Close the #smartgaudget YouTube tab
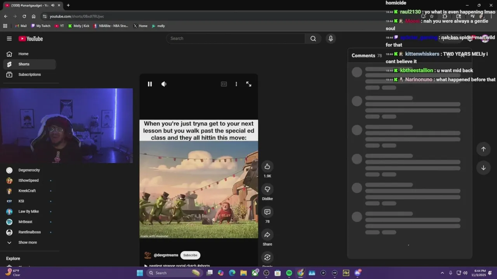497x279 pixels. (x=59, y=5)
